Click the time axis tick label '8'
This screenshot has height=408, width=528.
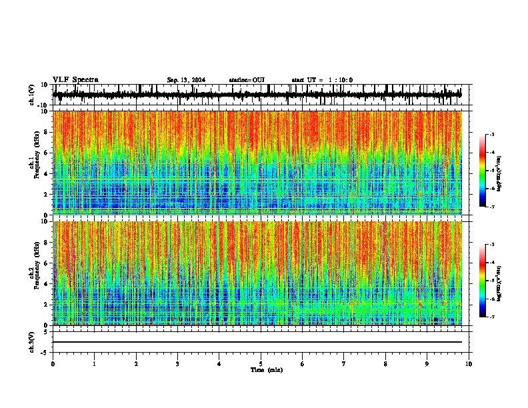[x=385, y=364]
